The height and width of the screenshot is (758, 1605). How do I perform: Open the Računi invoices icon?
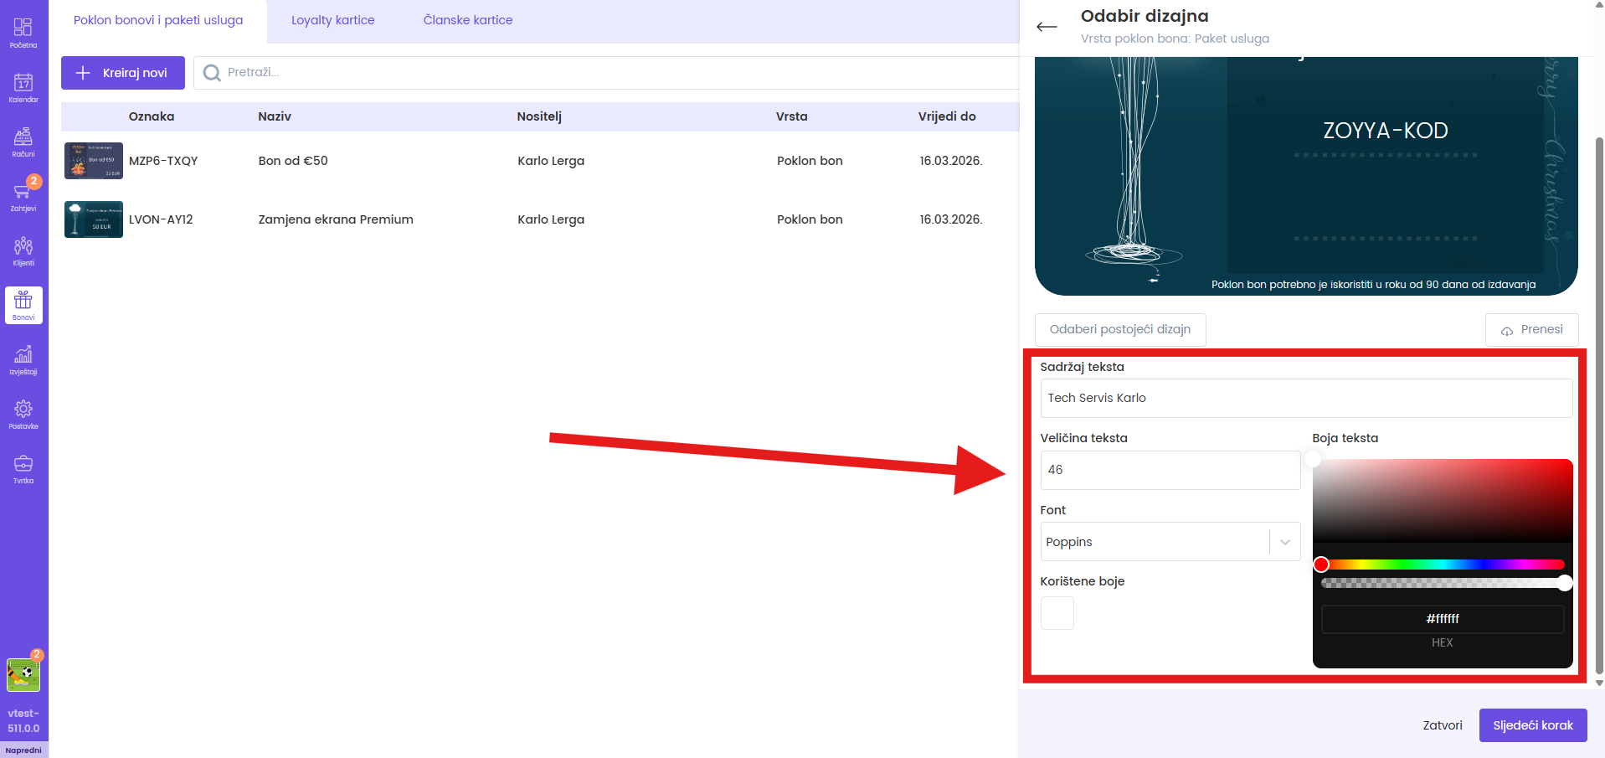23,141
